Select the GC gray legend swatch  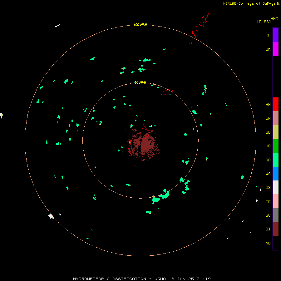[x=276, y=215]
